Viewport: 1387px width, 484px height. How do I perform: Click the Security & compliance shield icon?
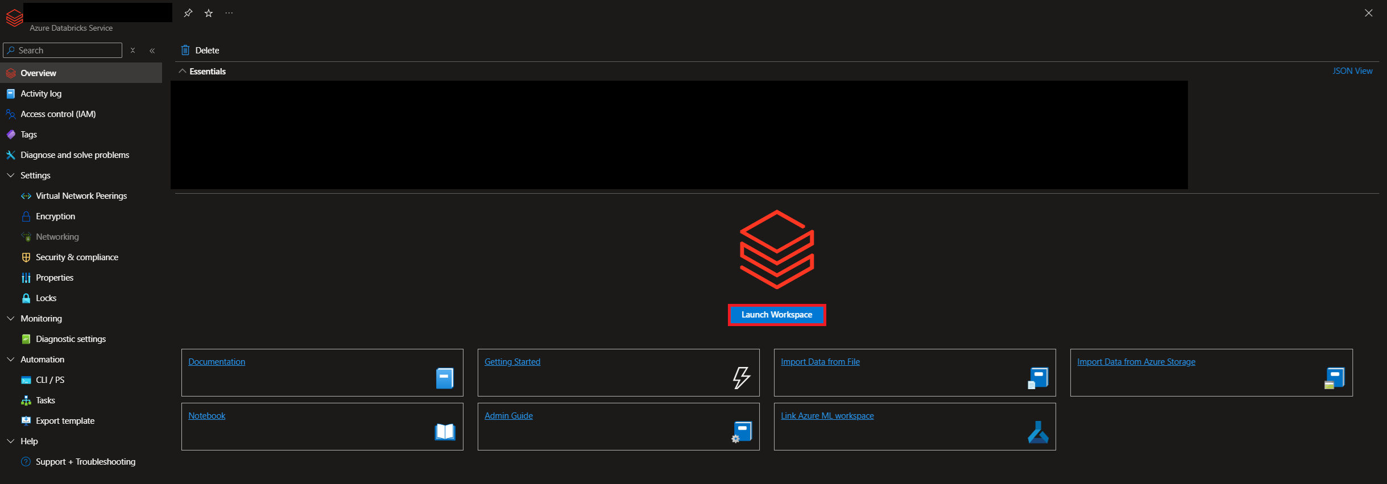(x=26, y=257)
